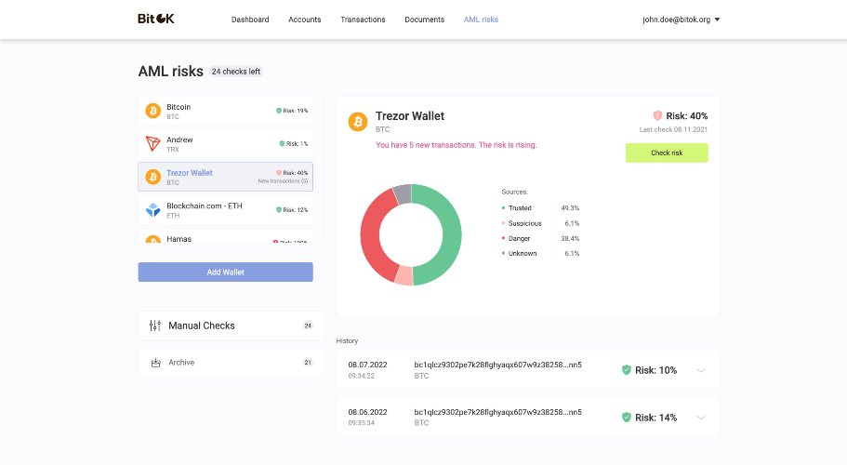This screenshot has height=465, width=847.
Task: Click the gray Unknown segment of donut chart
Action: click(403, 193)
